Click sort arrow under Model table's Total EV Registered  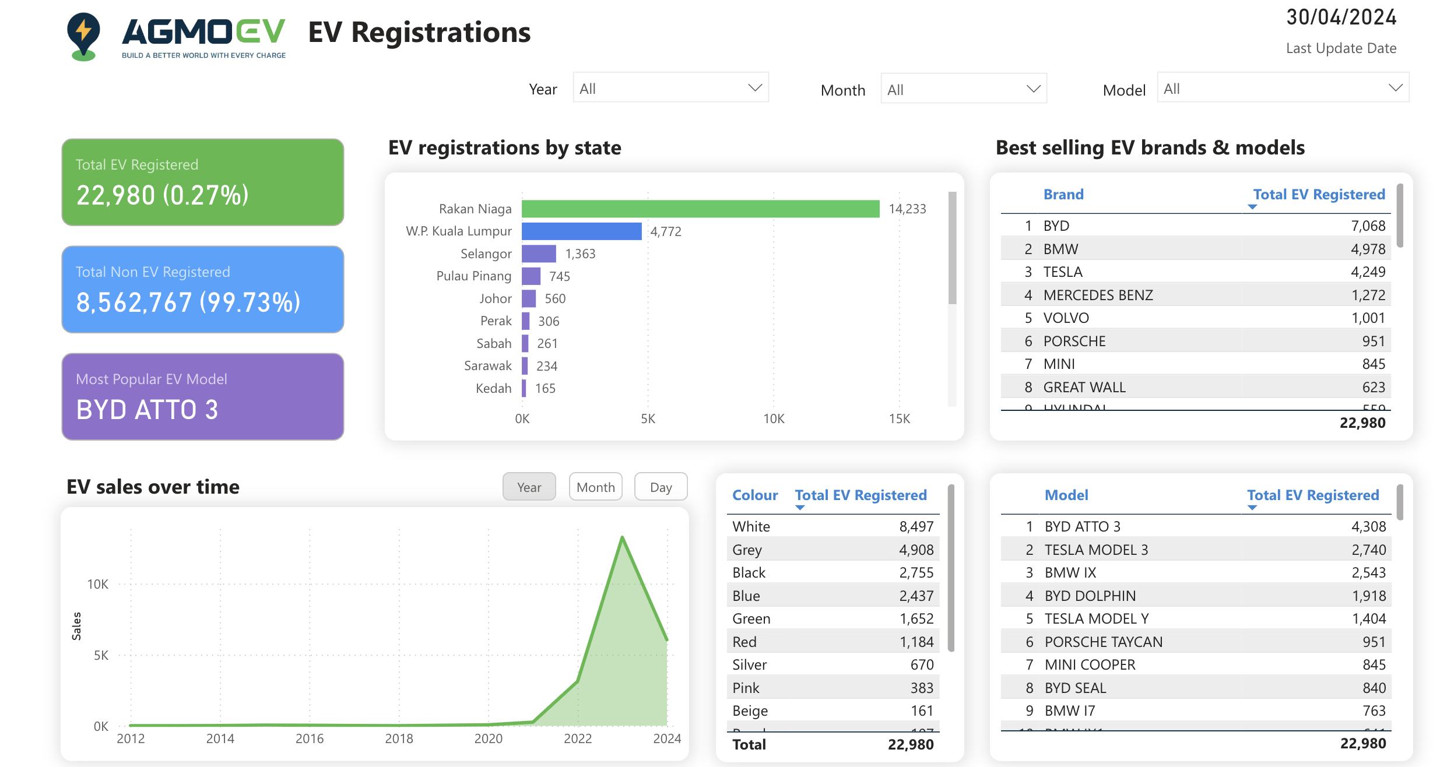tap(1252, 508)
